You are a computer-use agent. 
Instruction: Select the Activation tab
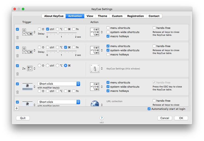pos(75,16)
